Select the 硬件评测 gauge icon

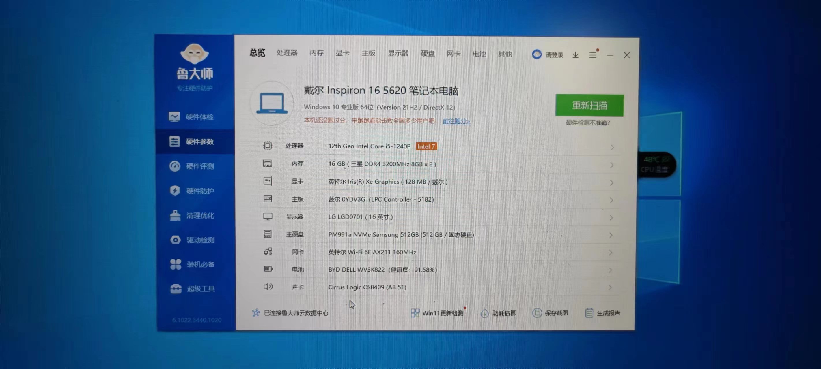point(175,166)
